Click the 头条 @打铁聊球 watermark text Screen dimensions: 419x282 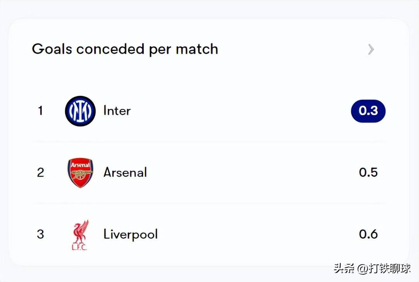tap(372, 268)
